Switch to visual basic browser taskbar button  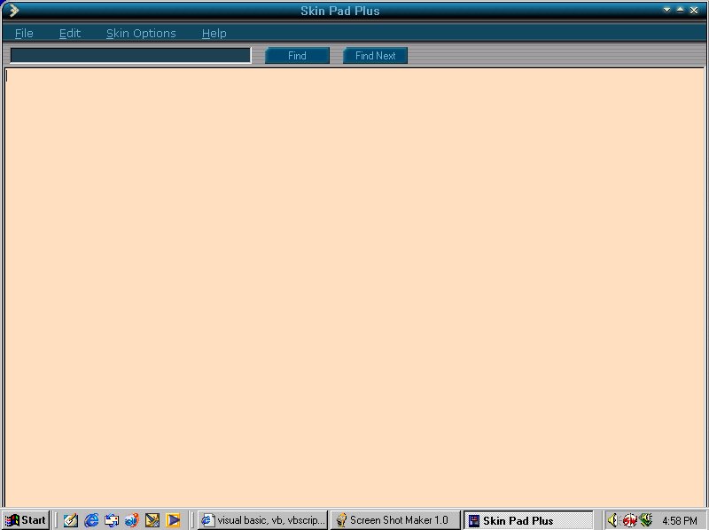tap(262, 520)
